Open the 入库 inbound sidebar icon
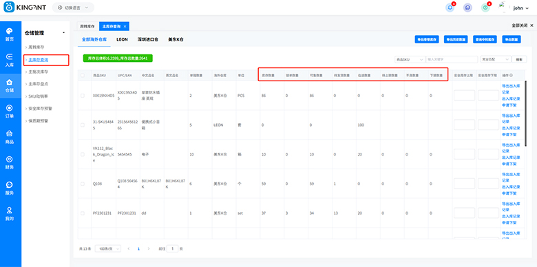The height and width of the screenshot is (267, 537). click(10, 60)
